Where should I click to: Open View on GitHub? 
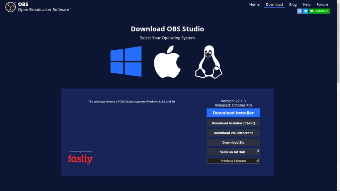(x=233, y=152)
